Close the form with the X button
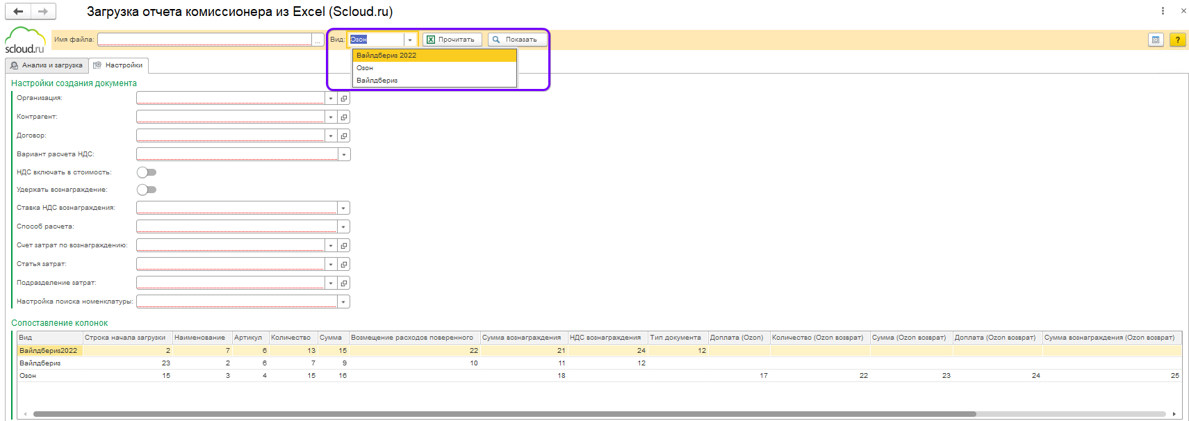Screen dimensions: 1189x421 point(1183,10)
